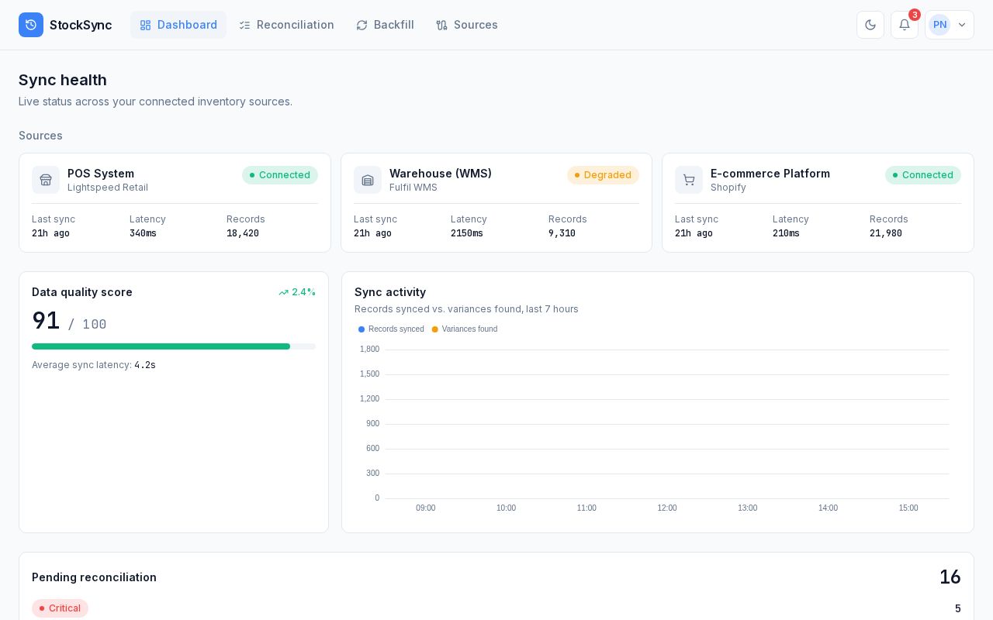Image resolution: width=993 pixels, height=620 pixels.
Task: Open the Backfill tab
Action: pyautogui.click(x=385, y=25)
